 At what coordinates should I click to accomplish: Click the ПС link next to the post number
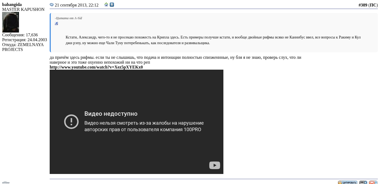pyautogui.click(x=373, y=5)
